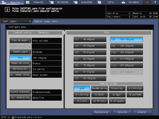159x119 pixels.
Task: Choose the B Libro-kg unit
Action: 82,95
